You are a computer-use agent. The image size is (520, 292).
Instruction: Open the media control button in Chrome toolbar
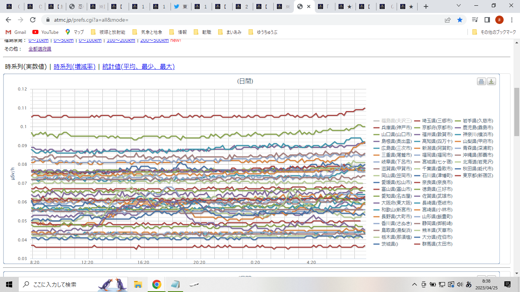(x=475, y=20)
